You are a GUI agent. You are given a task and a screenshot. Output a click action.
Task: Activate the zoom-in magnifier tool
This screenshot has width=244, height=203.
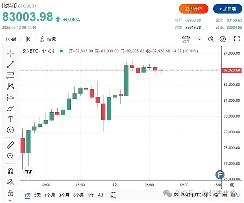(11, 156)
